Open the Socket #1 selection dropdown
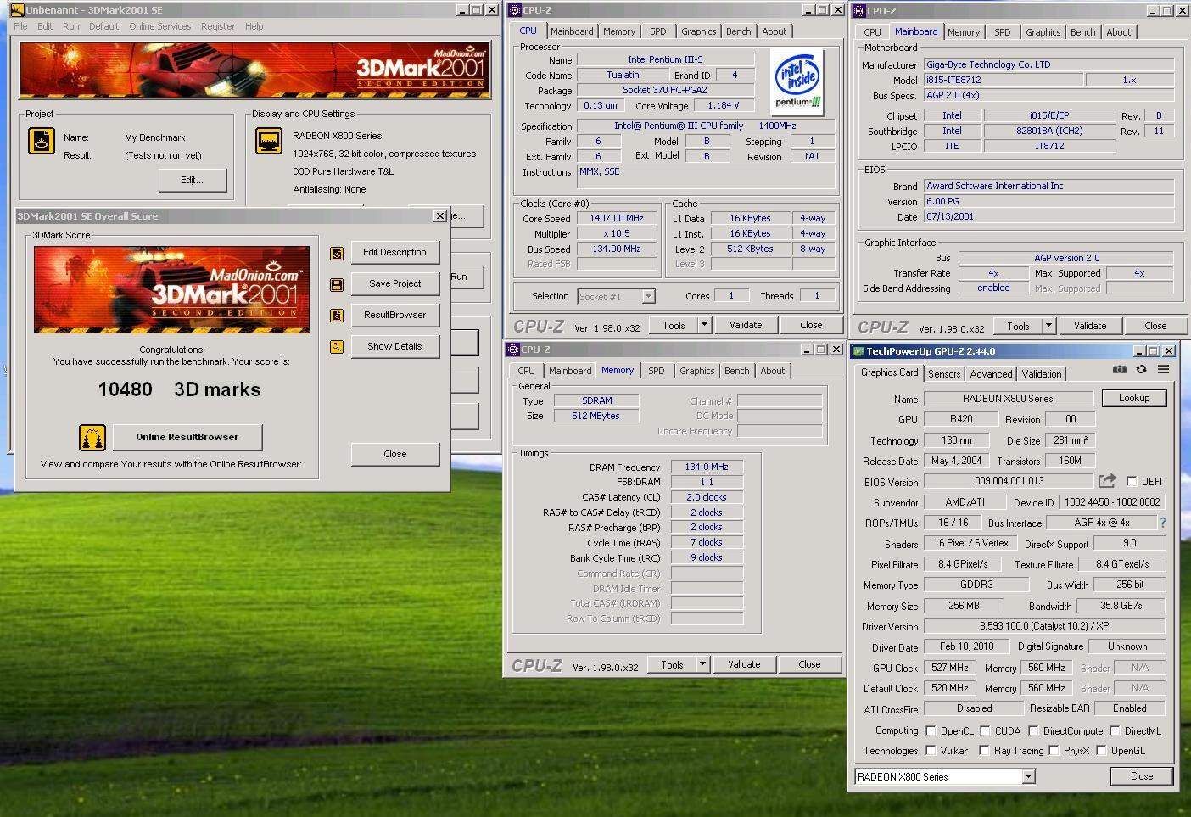This screenshot has width=1191, height=817. tap(648, 296)
